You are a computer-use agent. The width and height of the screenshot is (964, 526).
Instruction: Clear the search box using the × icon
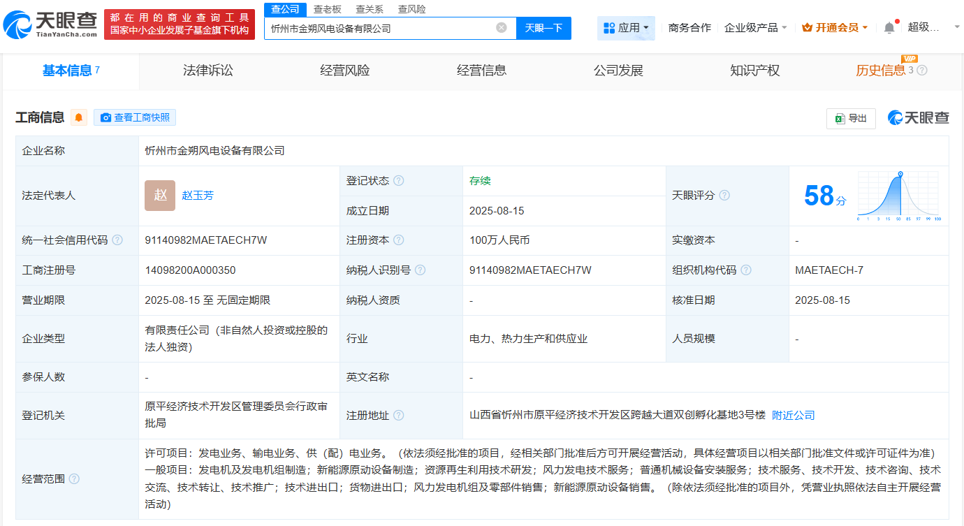(x=500, y=27)
